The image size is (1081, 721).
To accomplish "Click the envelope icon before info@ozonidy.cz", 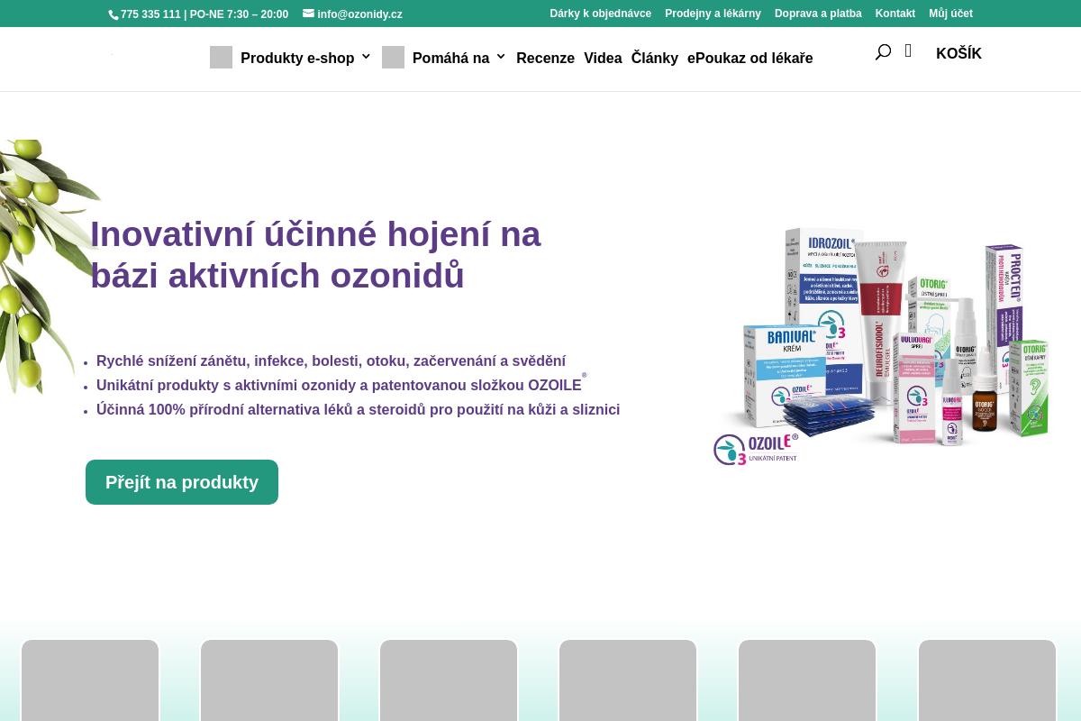I will coord(308,14).
